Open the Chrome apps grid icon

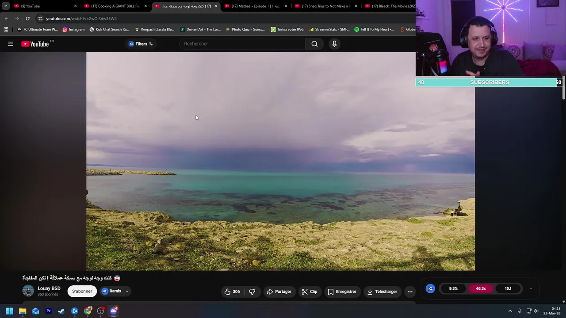(x=6, y=30)
